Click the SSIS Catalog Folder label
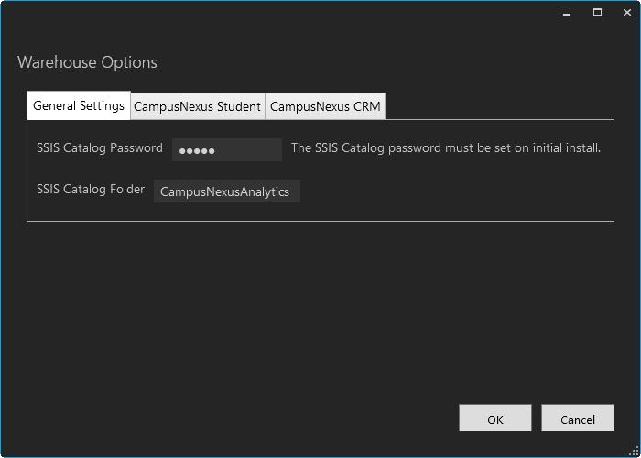This screenshot has width=641, height=458. point(91,190)
